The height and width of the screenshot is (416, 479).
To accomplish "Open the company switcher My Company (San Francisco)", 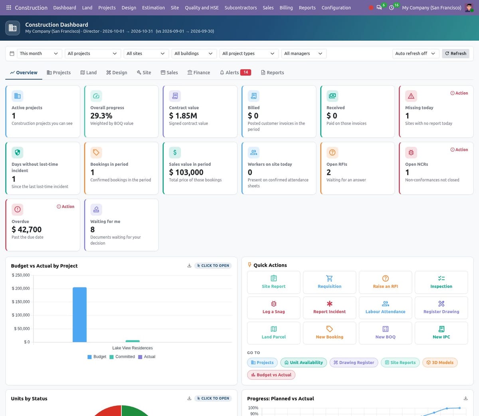I will (x=431, y=8).
